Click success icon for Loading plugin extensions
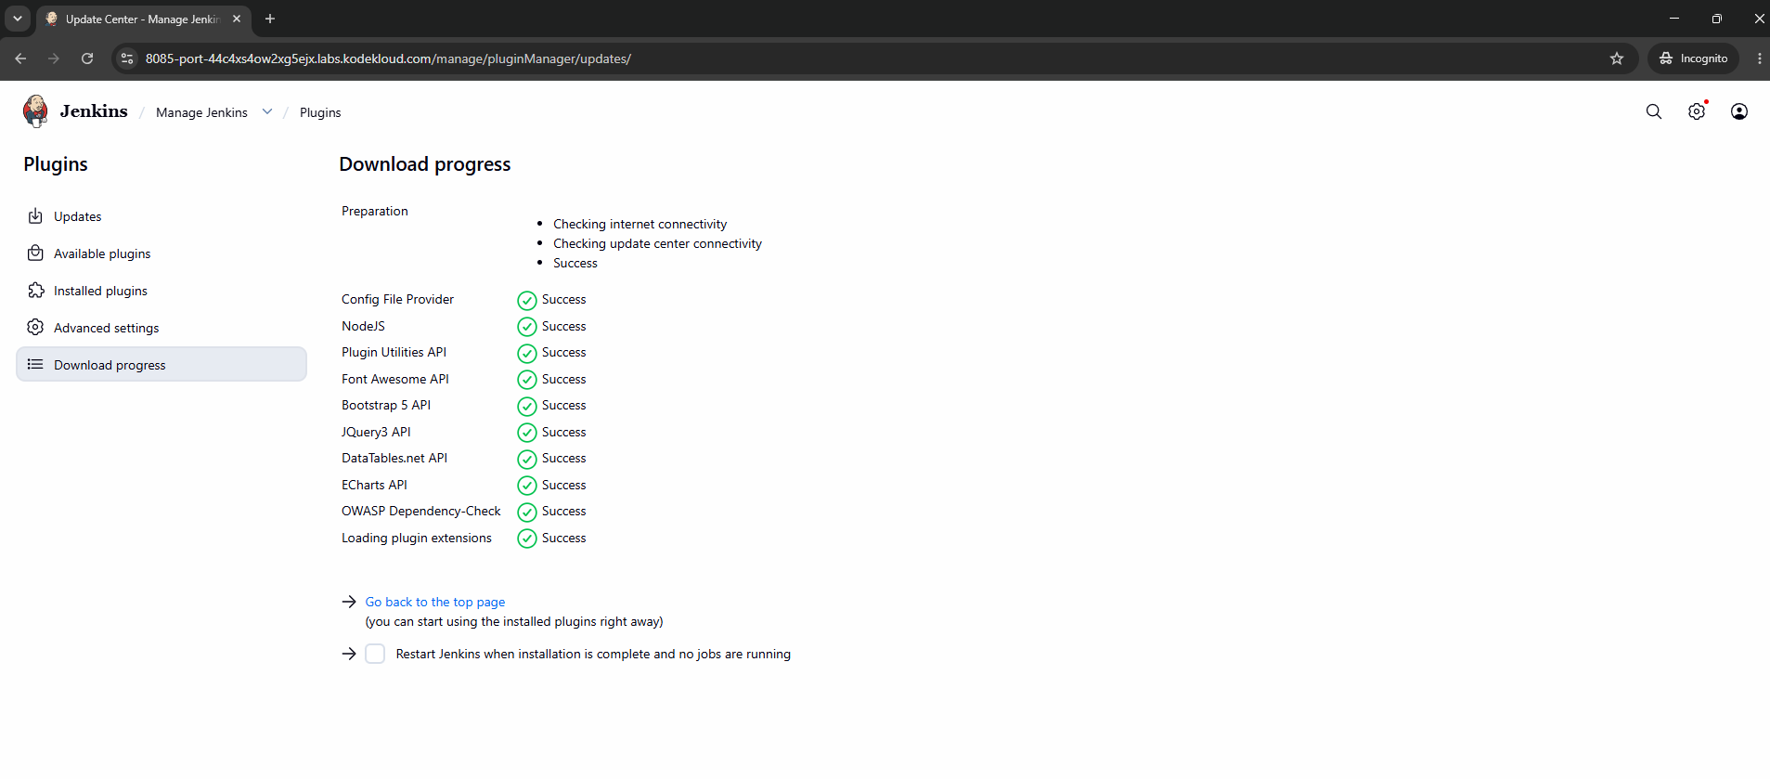This screenshot has width=1770, height=779. pos(527,539)
